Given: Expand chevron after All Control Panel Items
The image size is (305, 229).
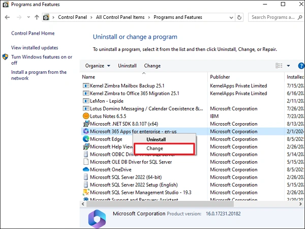Looking at the screenshot, I should pos(149,17).
